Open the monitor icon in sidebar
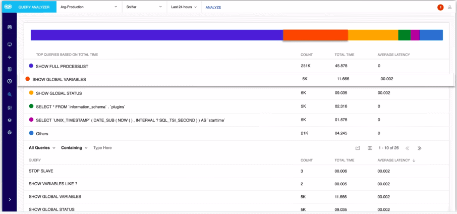The image size is (457, 214). coord(10,45)
